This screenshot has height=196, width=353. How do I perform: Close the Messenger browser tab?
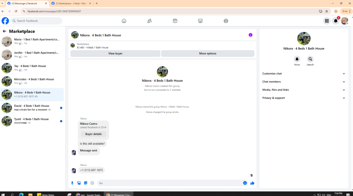pos(46,4)
